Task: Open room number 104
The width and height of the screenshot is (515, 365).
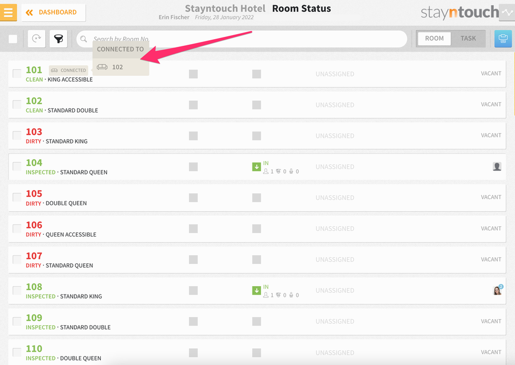Action: [x=34, y=163]
